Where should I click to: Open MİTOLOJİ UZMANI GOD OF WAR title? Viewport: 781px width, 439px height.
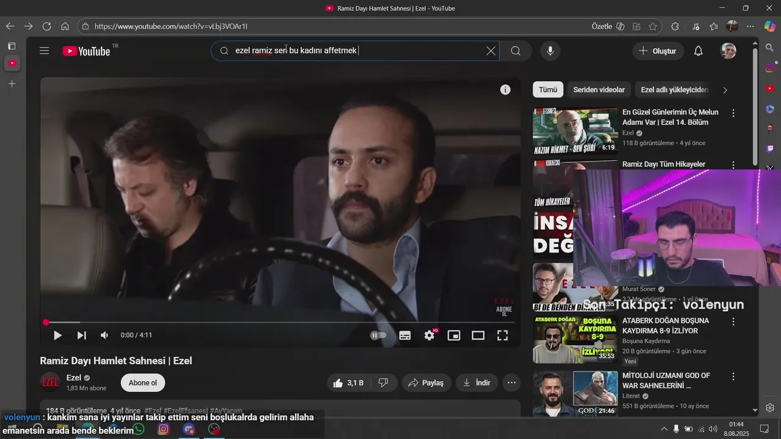point(666,380)
